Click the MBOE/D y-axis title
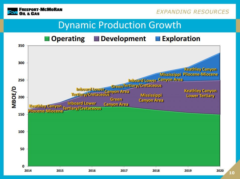Screen dimensions: 240x179 point(14,97)
